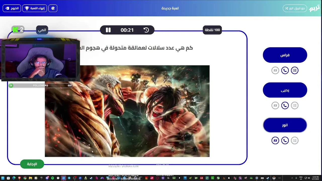This screenshot has width=322, height=181.
Task: Open Telegram from the taskbar
Action: click(69, 178)
